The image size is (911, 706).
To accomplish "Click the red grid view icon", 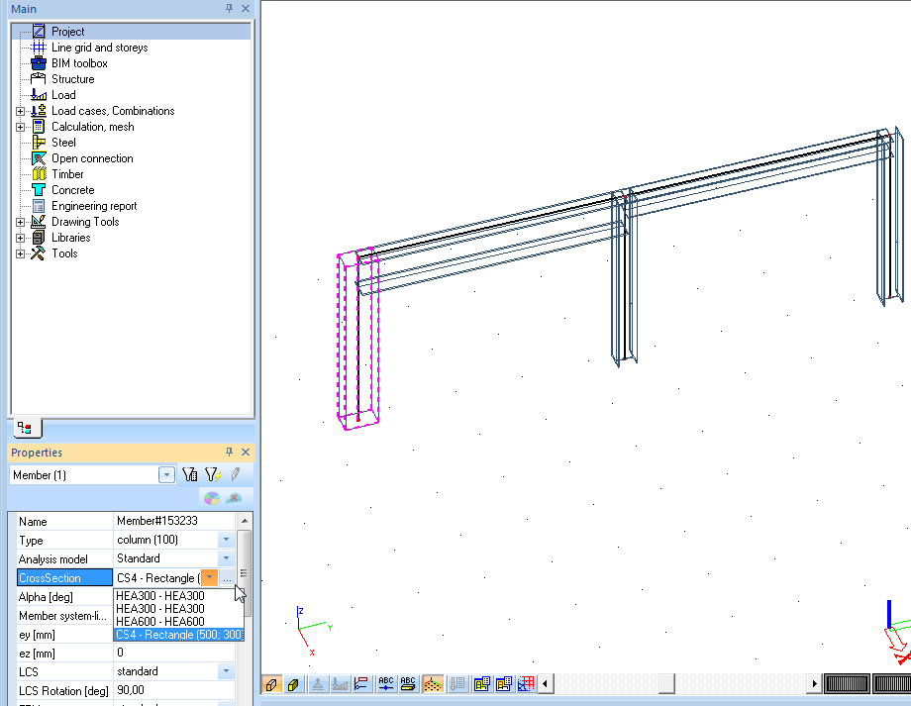I will 527,683.
